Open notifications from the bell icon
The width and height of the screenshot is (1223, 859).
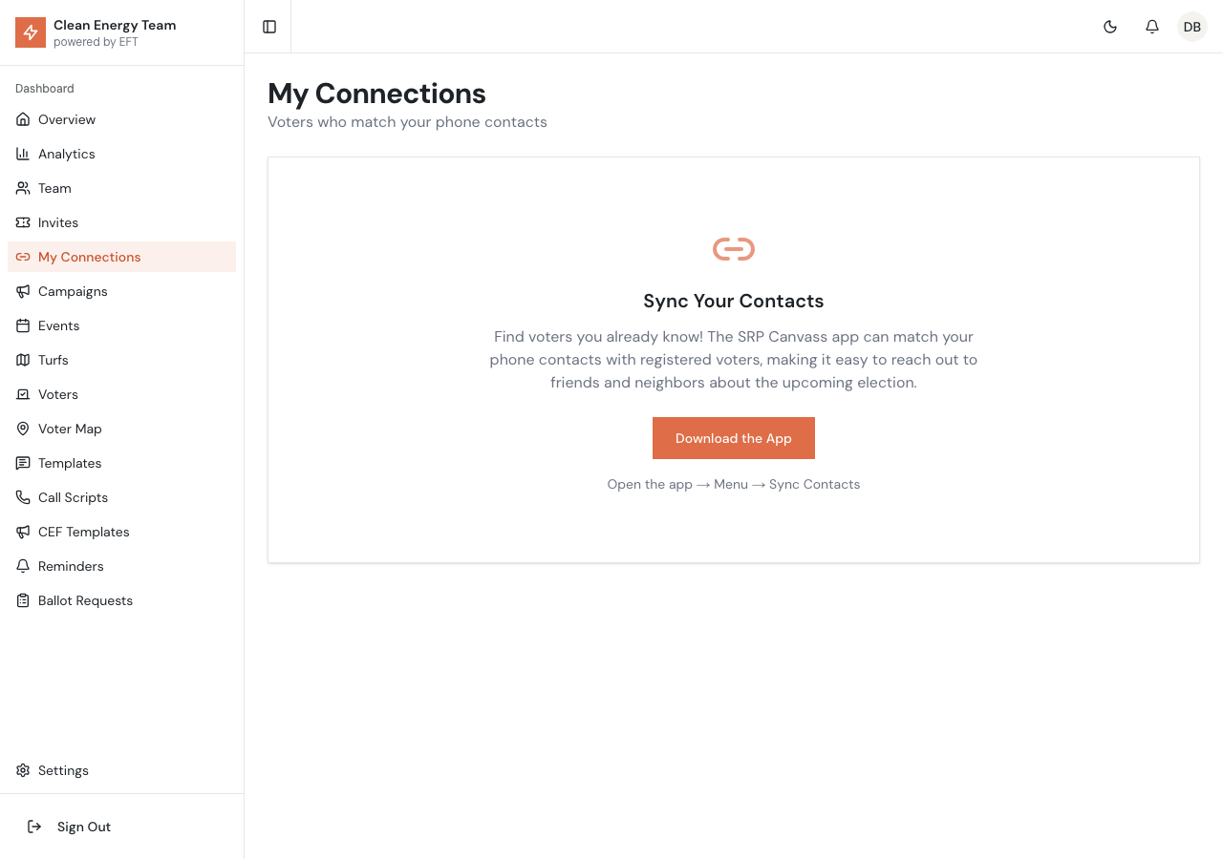pos(1151,27)
